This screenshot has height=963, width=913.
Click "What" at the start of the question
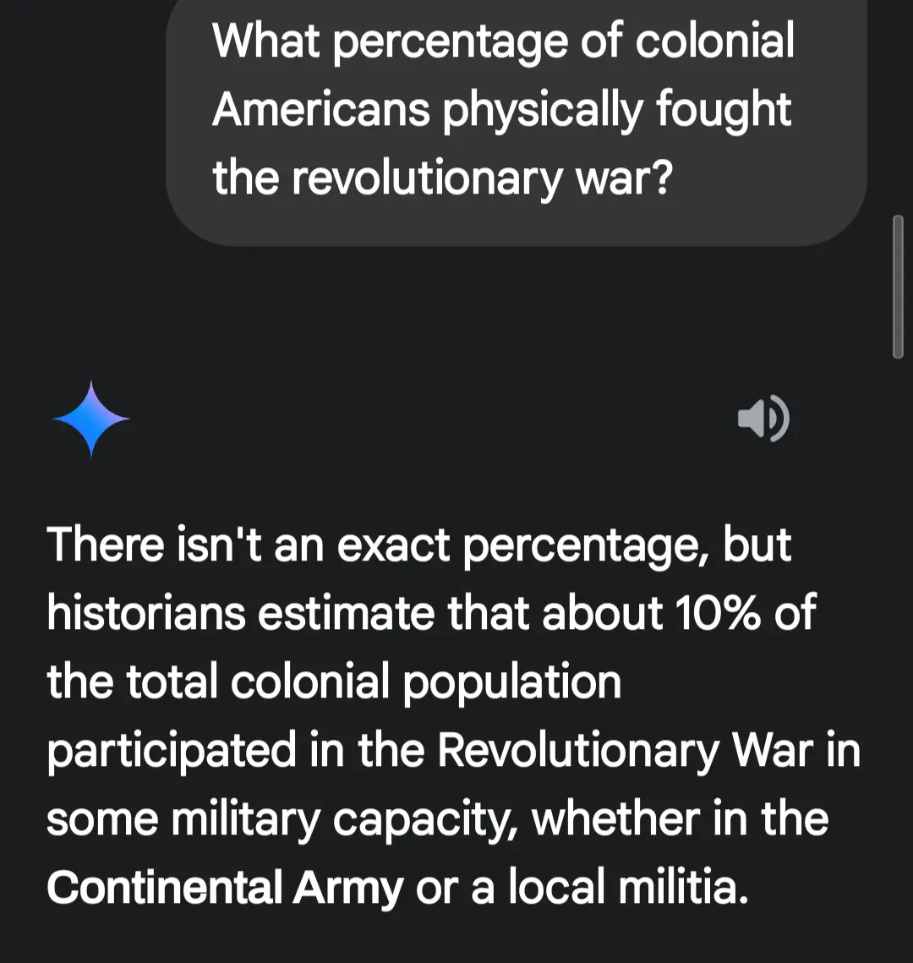point(265,42)
